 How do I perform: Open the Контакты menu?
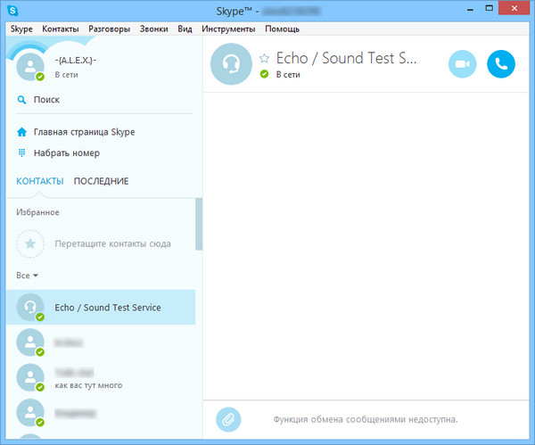coord(60,29)
